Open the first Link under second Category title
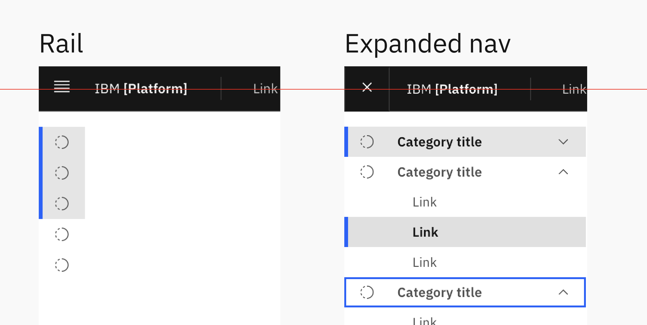Viewport: 647px width, 325px height. tap(424, 202)
